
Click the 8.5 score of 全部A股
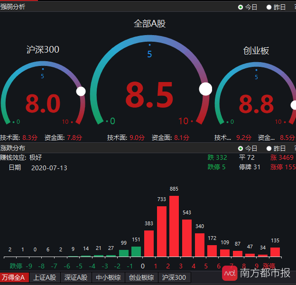click(149, 95)
